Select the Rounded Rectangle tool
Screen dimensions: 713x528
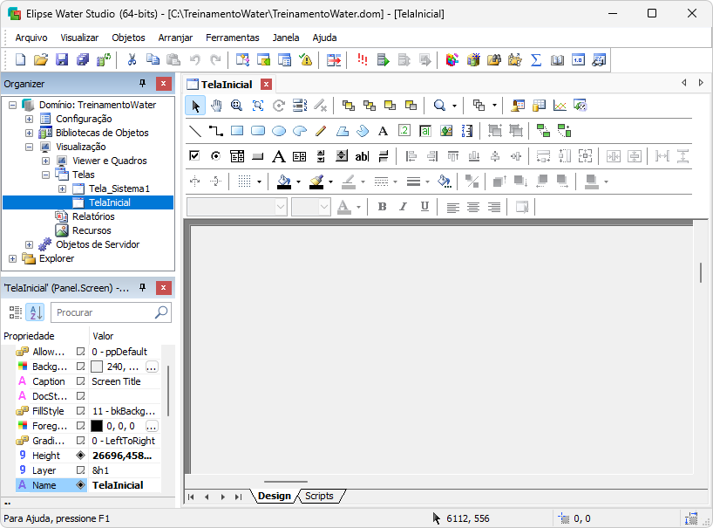point(258,131)
